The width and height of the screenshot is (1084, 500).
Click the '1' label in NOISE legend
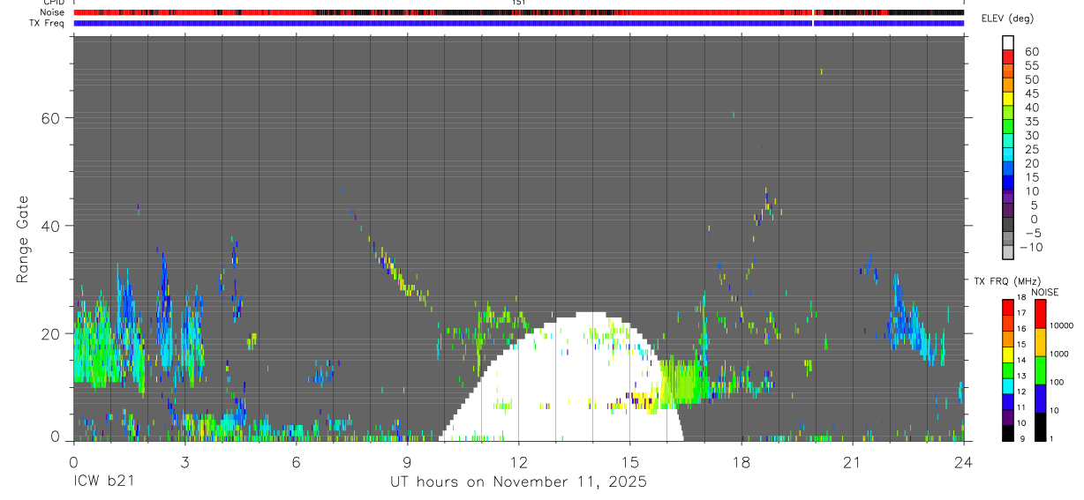point(1051,439)
